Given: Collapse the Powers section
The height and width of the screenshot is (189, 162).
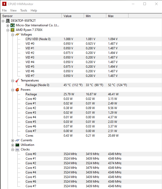Looking at the screenshot, I should (x=13, y=90).
